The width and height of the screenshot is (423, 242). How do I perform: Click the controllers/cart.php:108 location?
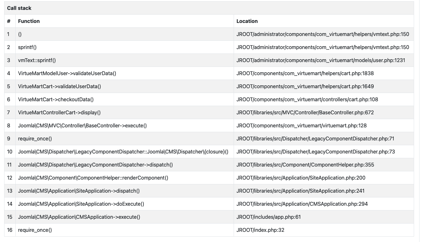[307, 99]
